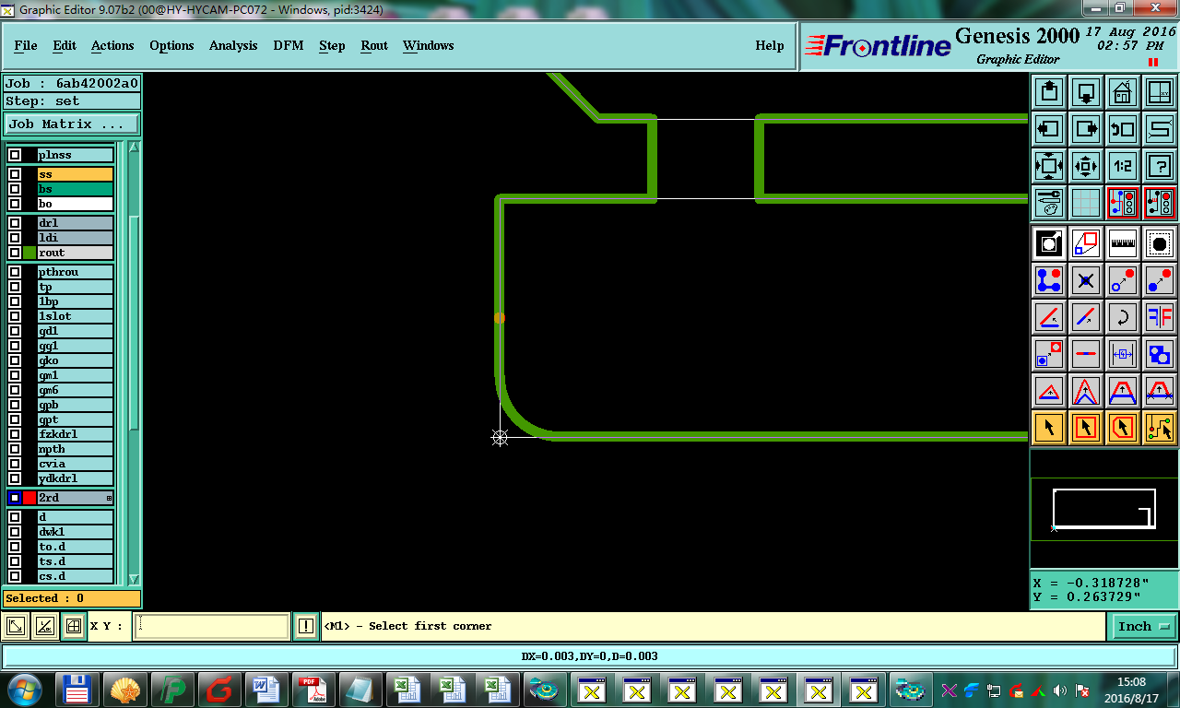The image size is (1180, 708).
Task: Open the DFM menu
Action: 289,45
